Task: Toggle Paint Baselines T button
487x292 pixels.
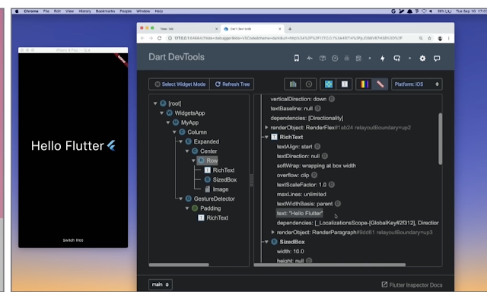Action: [x=345, y=84]
